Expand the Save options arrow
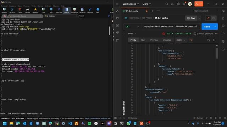 tap(199, 18)
